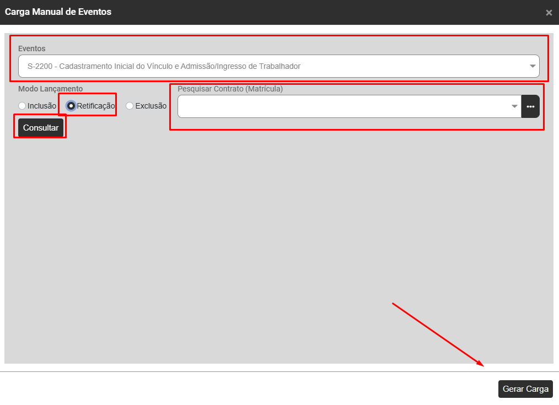Click the Gerar Carga button
559x405 pixels.
pyautogui.click(x=525, y=389)
